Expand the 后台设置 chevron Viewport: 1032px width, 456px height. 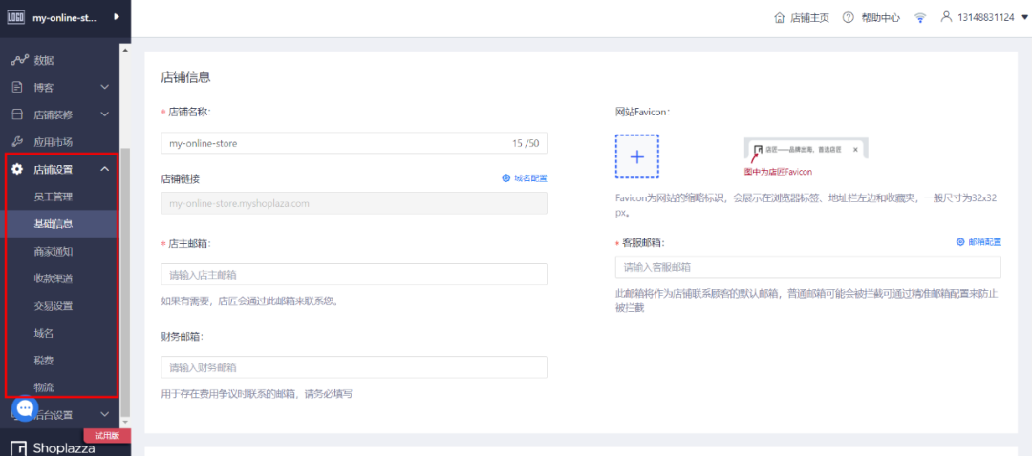(x=105, y=415)
